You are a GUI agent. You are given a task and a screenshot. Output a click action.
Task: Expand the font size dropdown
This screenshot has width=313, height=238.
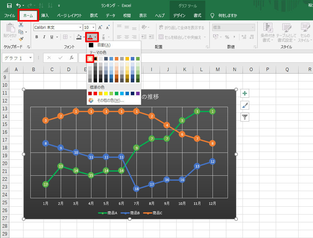coord(93,27)
